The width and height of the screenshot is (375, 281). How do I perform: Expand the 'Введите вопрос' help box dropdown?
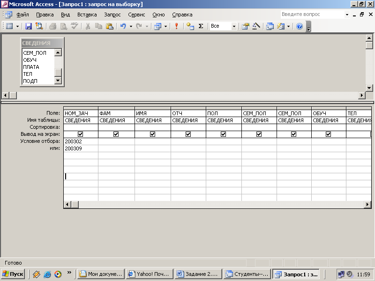click(347, 15)
